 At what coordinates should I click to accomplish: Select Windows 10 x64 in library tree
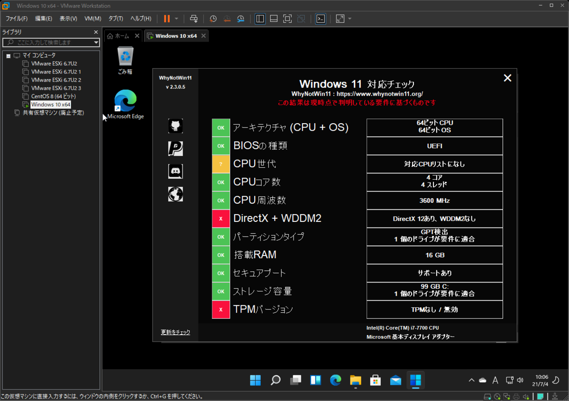(x=50, y=104)
